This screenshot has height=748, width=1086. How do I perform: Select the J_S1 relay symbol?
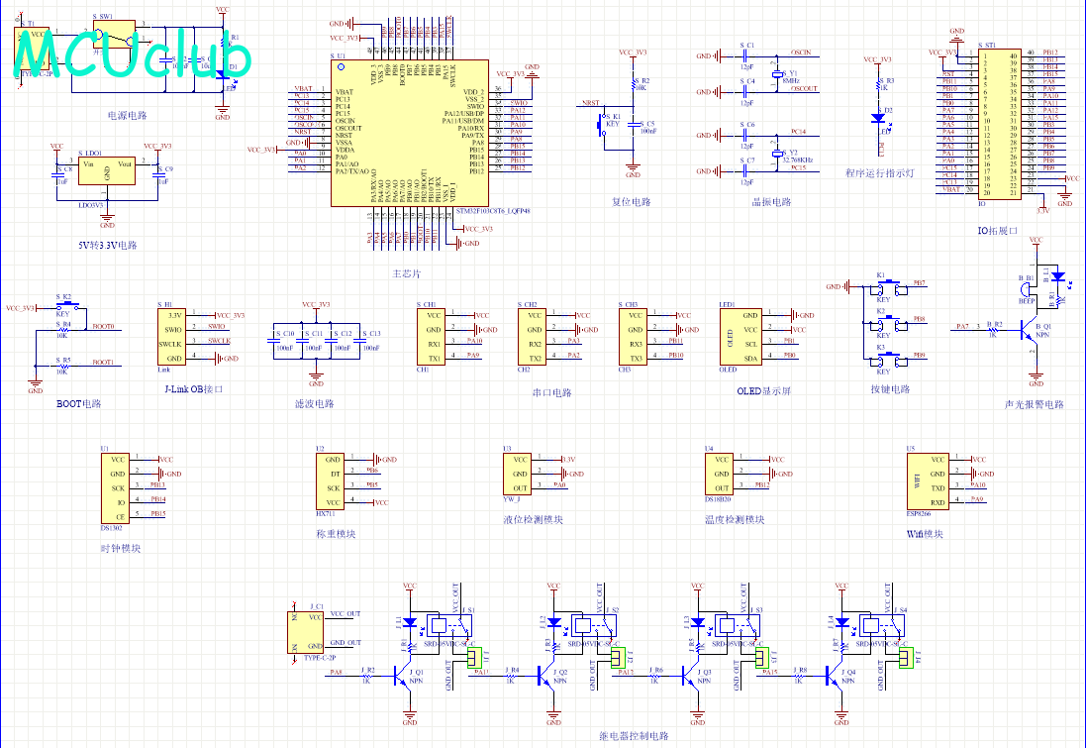pos(449,626)
